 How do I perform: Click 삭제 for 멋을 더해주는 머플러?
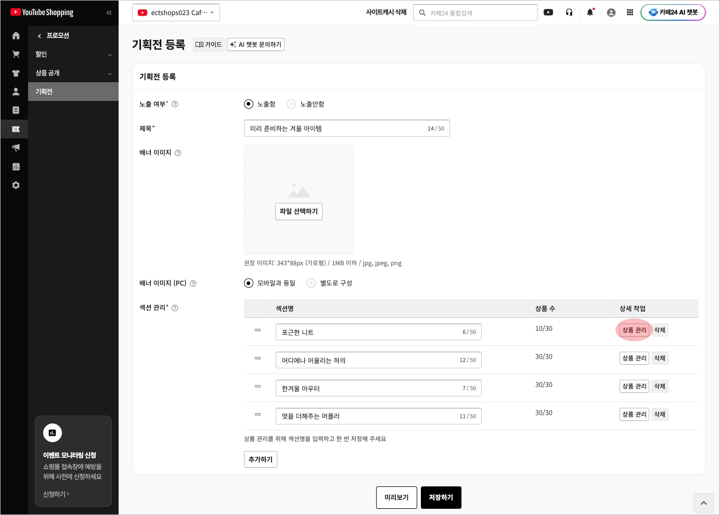tap(660, 415)
